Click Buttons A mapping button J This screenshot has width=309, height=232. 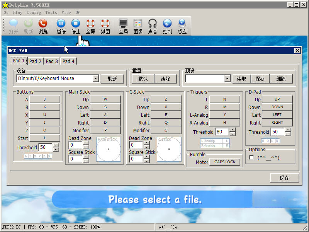coord(45,99)
